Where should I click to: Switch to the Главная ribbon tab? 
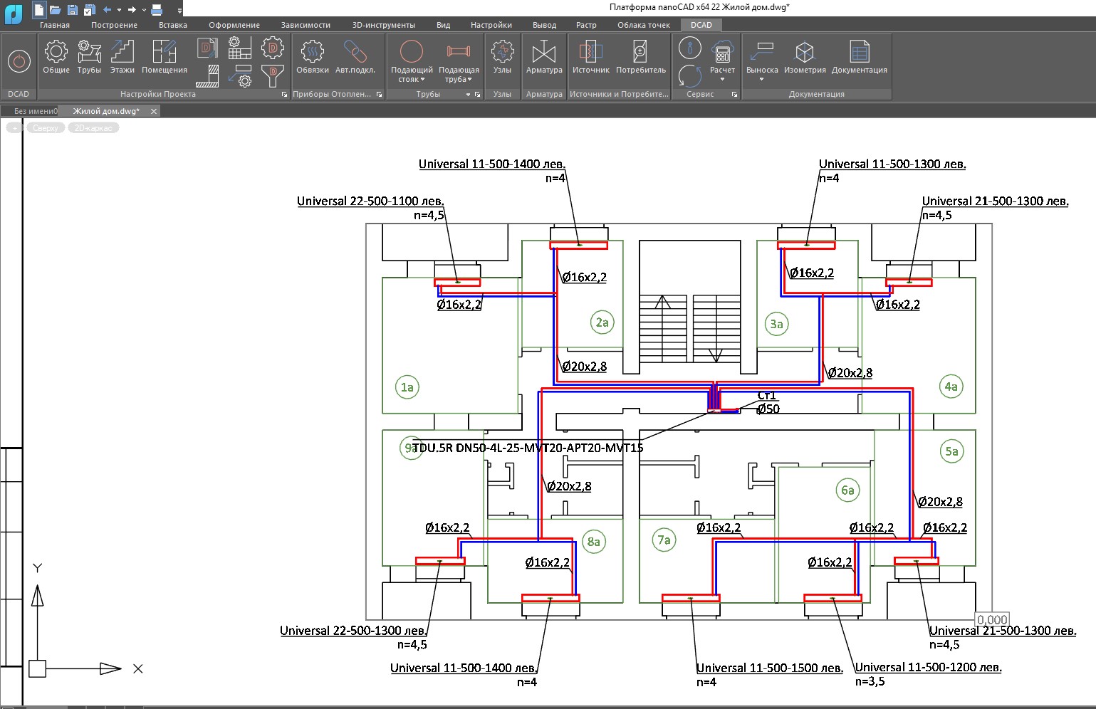click(55, 25)
